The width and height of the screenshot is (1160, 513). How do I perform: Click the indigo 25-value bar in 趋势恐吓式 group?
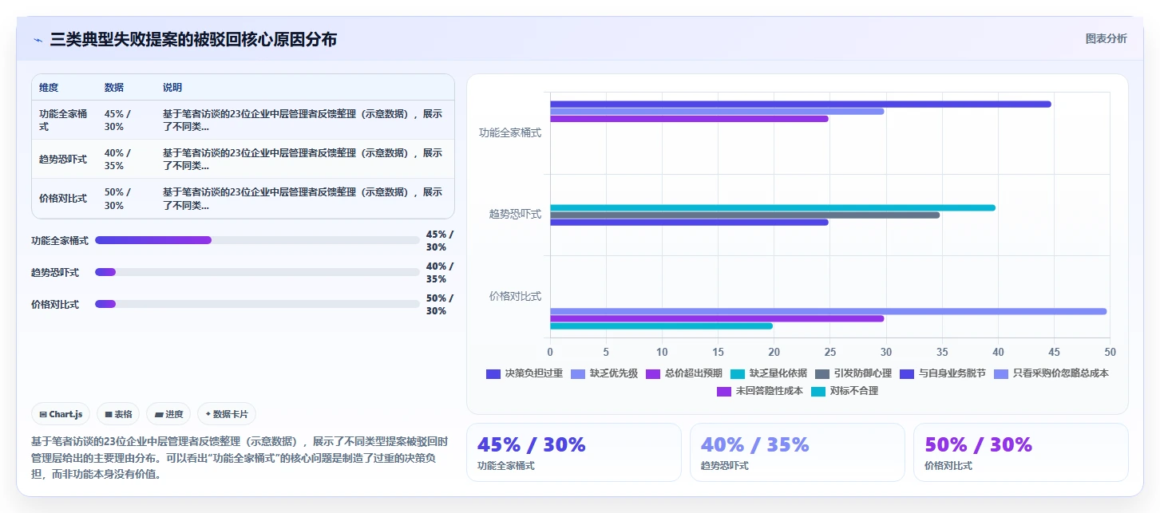pyautogui.click(x=689, y=222)
